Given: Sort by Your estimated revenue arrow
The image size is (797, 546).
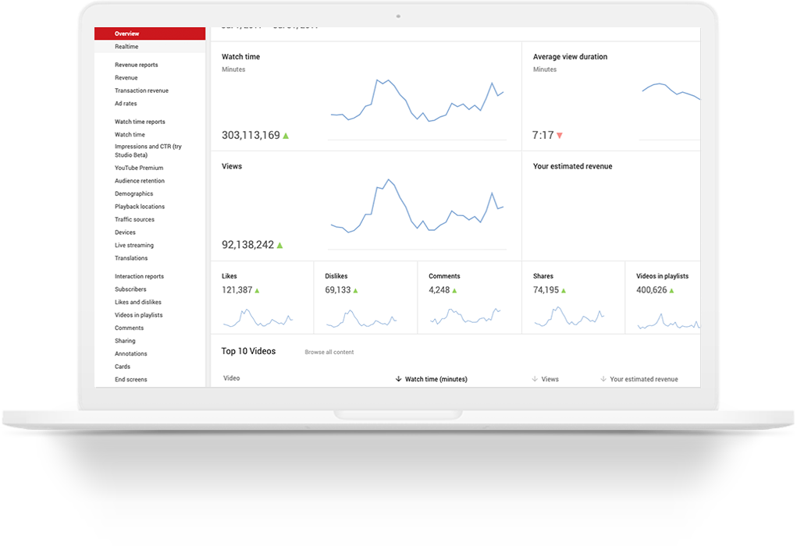Looking at the screenshot, I should 603,379.
